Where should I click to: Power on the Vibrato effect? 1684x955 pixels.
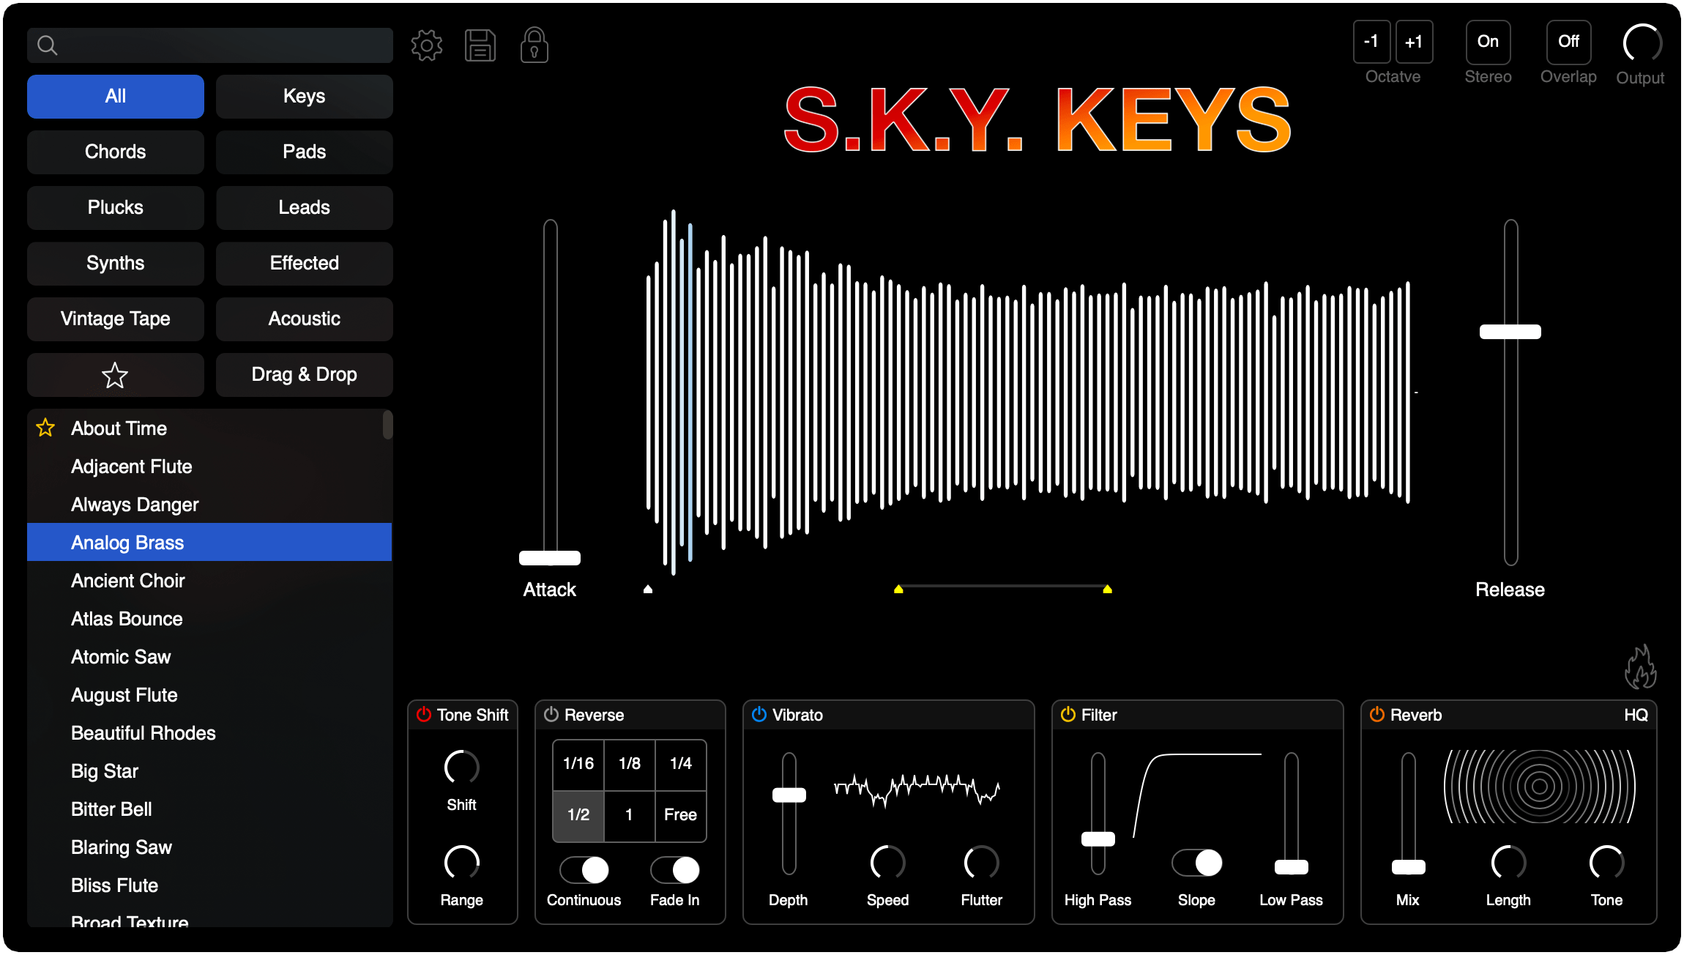[x=759, y=715]
